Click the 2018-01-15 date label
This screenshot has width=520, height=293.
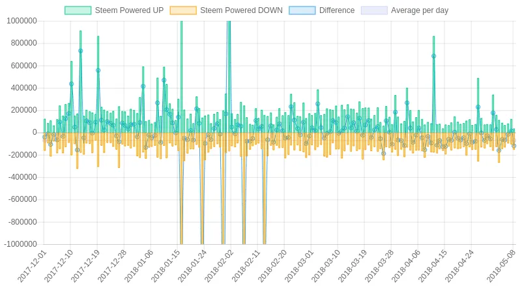click(x=166, y=266)
